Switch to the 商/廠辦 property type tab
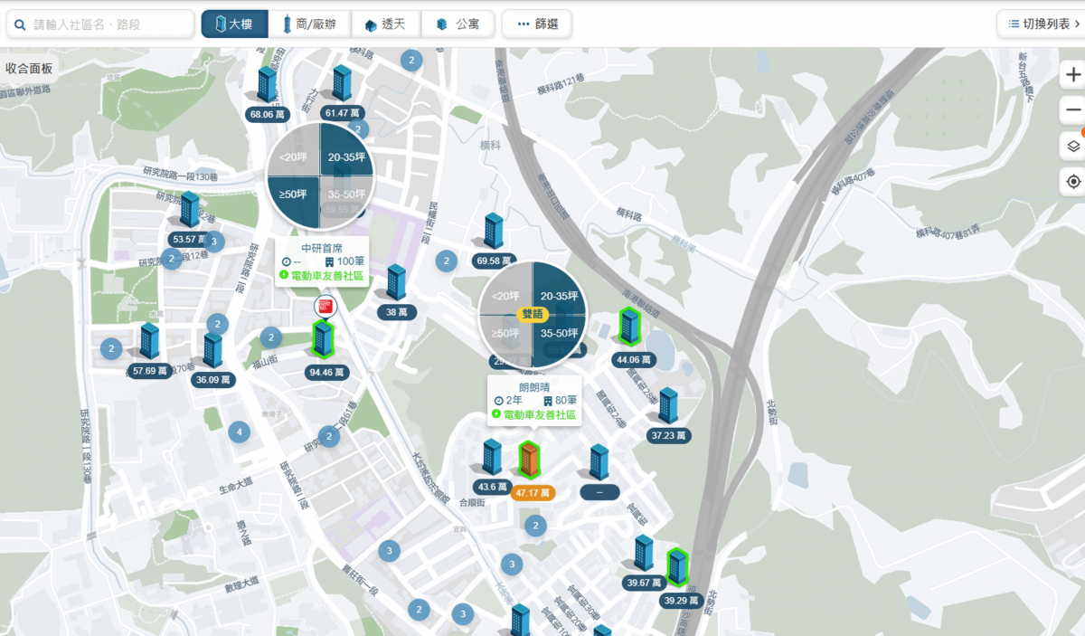This screenshot has width=1085, height=636. tap(309, 24)
